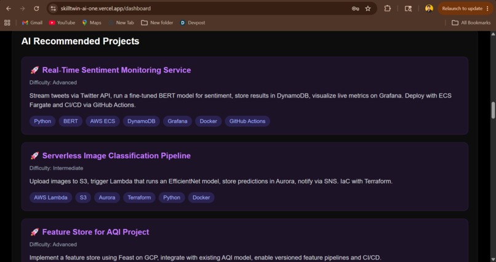This screenshot has width=496, height=262.
Task: Click the Difficulty: Intermediate label
Action: coord(56,168)
